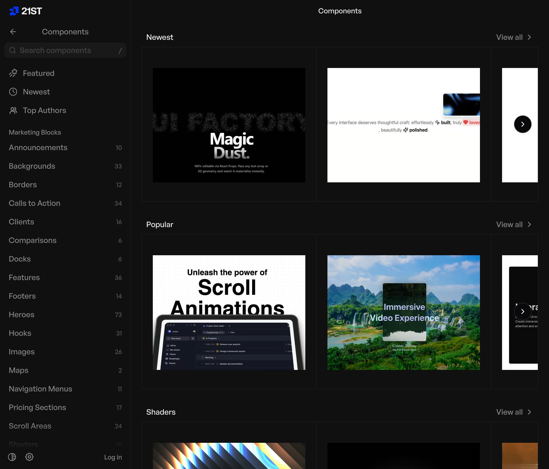The image size is (549, 469).
Task: Open the Maps category
Action: [x=65, y=370]
